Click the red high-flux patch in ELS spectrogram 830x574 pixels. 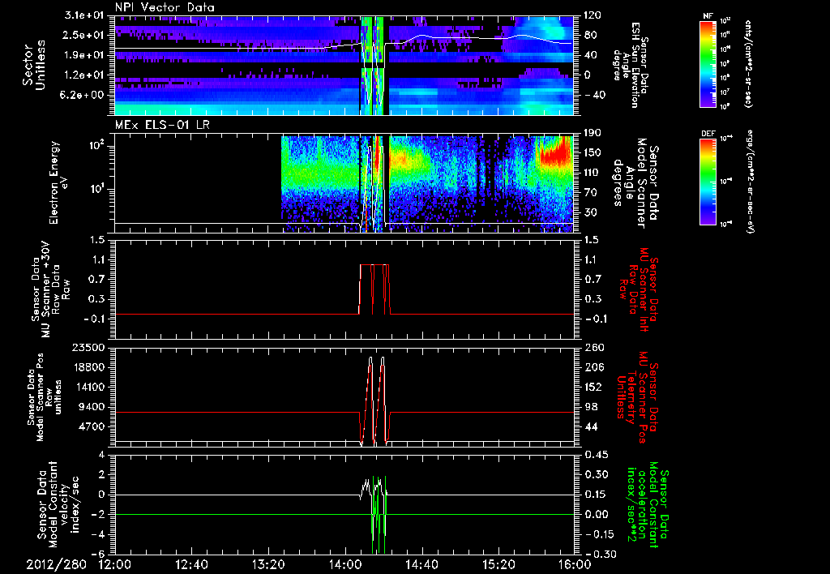coord(556,151)
